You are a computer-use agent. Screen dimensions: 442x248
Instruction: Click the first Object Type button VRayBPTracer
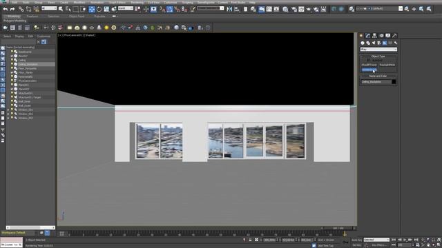(369, 65)
